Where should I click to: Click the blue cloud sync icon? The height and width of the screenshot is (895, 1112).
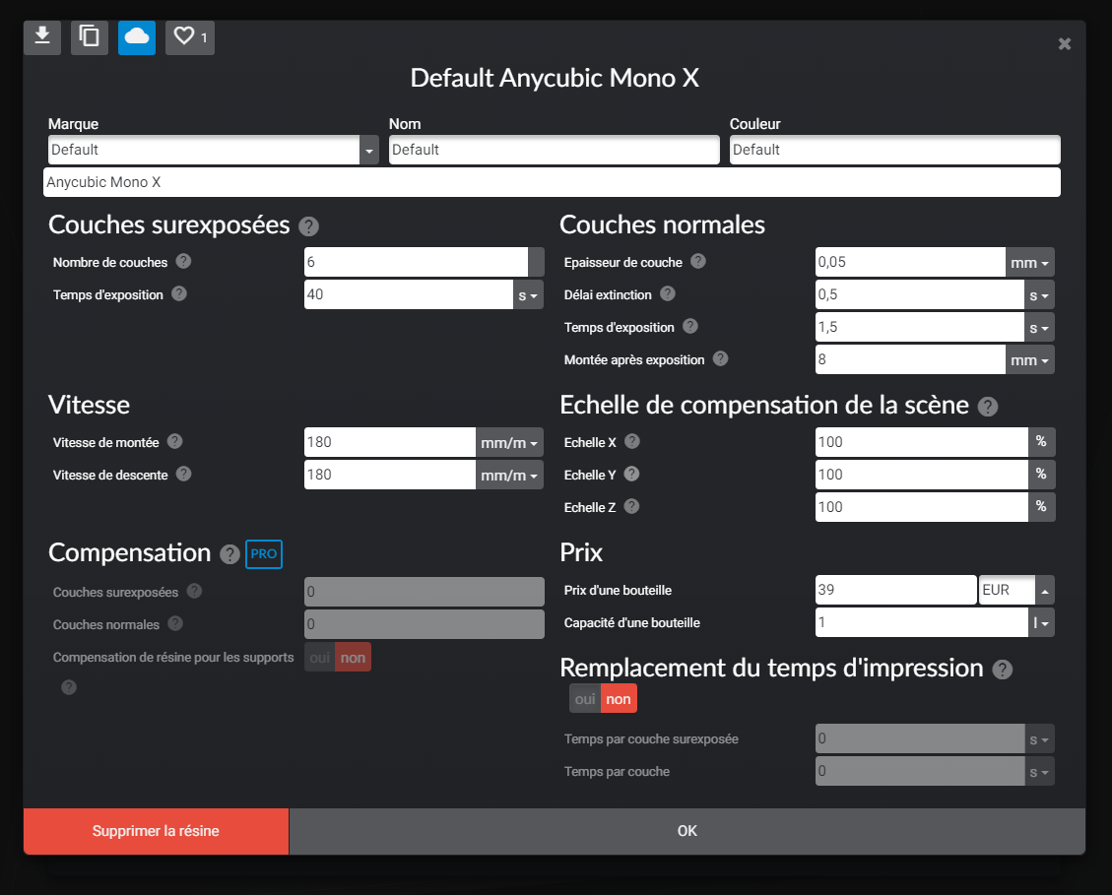tap(137, 36)
